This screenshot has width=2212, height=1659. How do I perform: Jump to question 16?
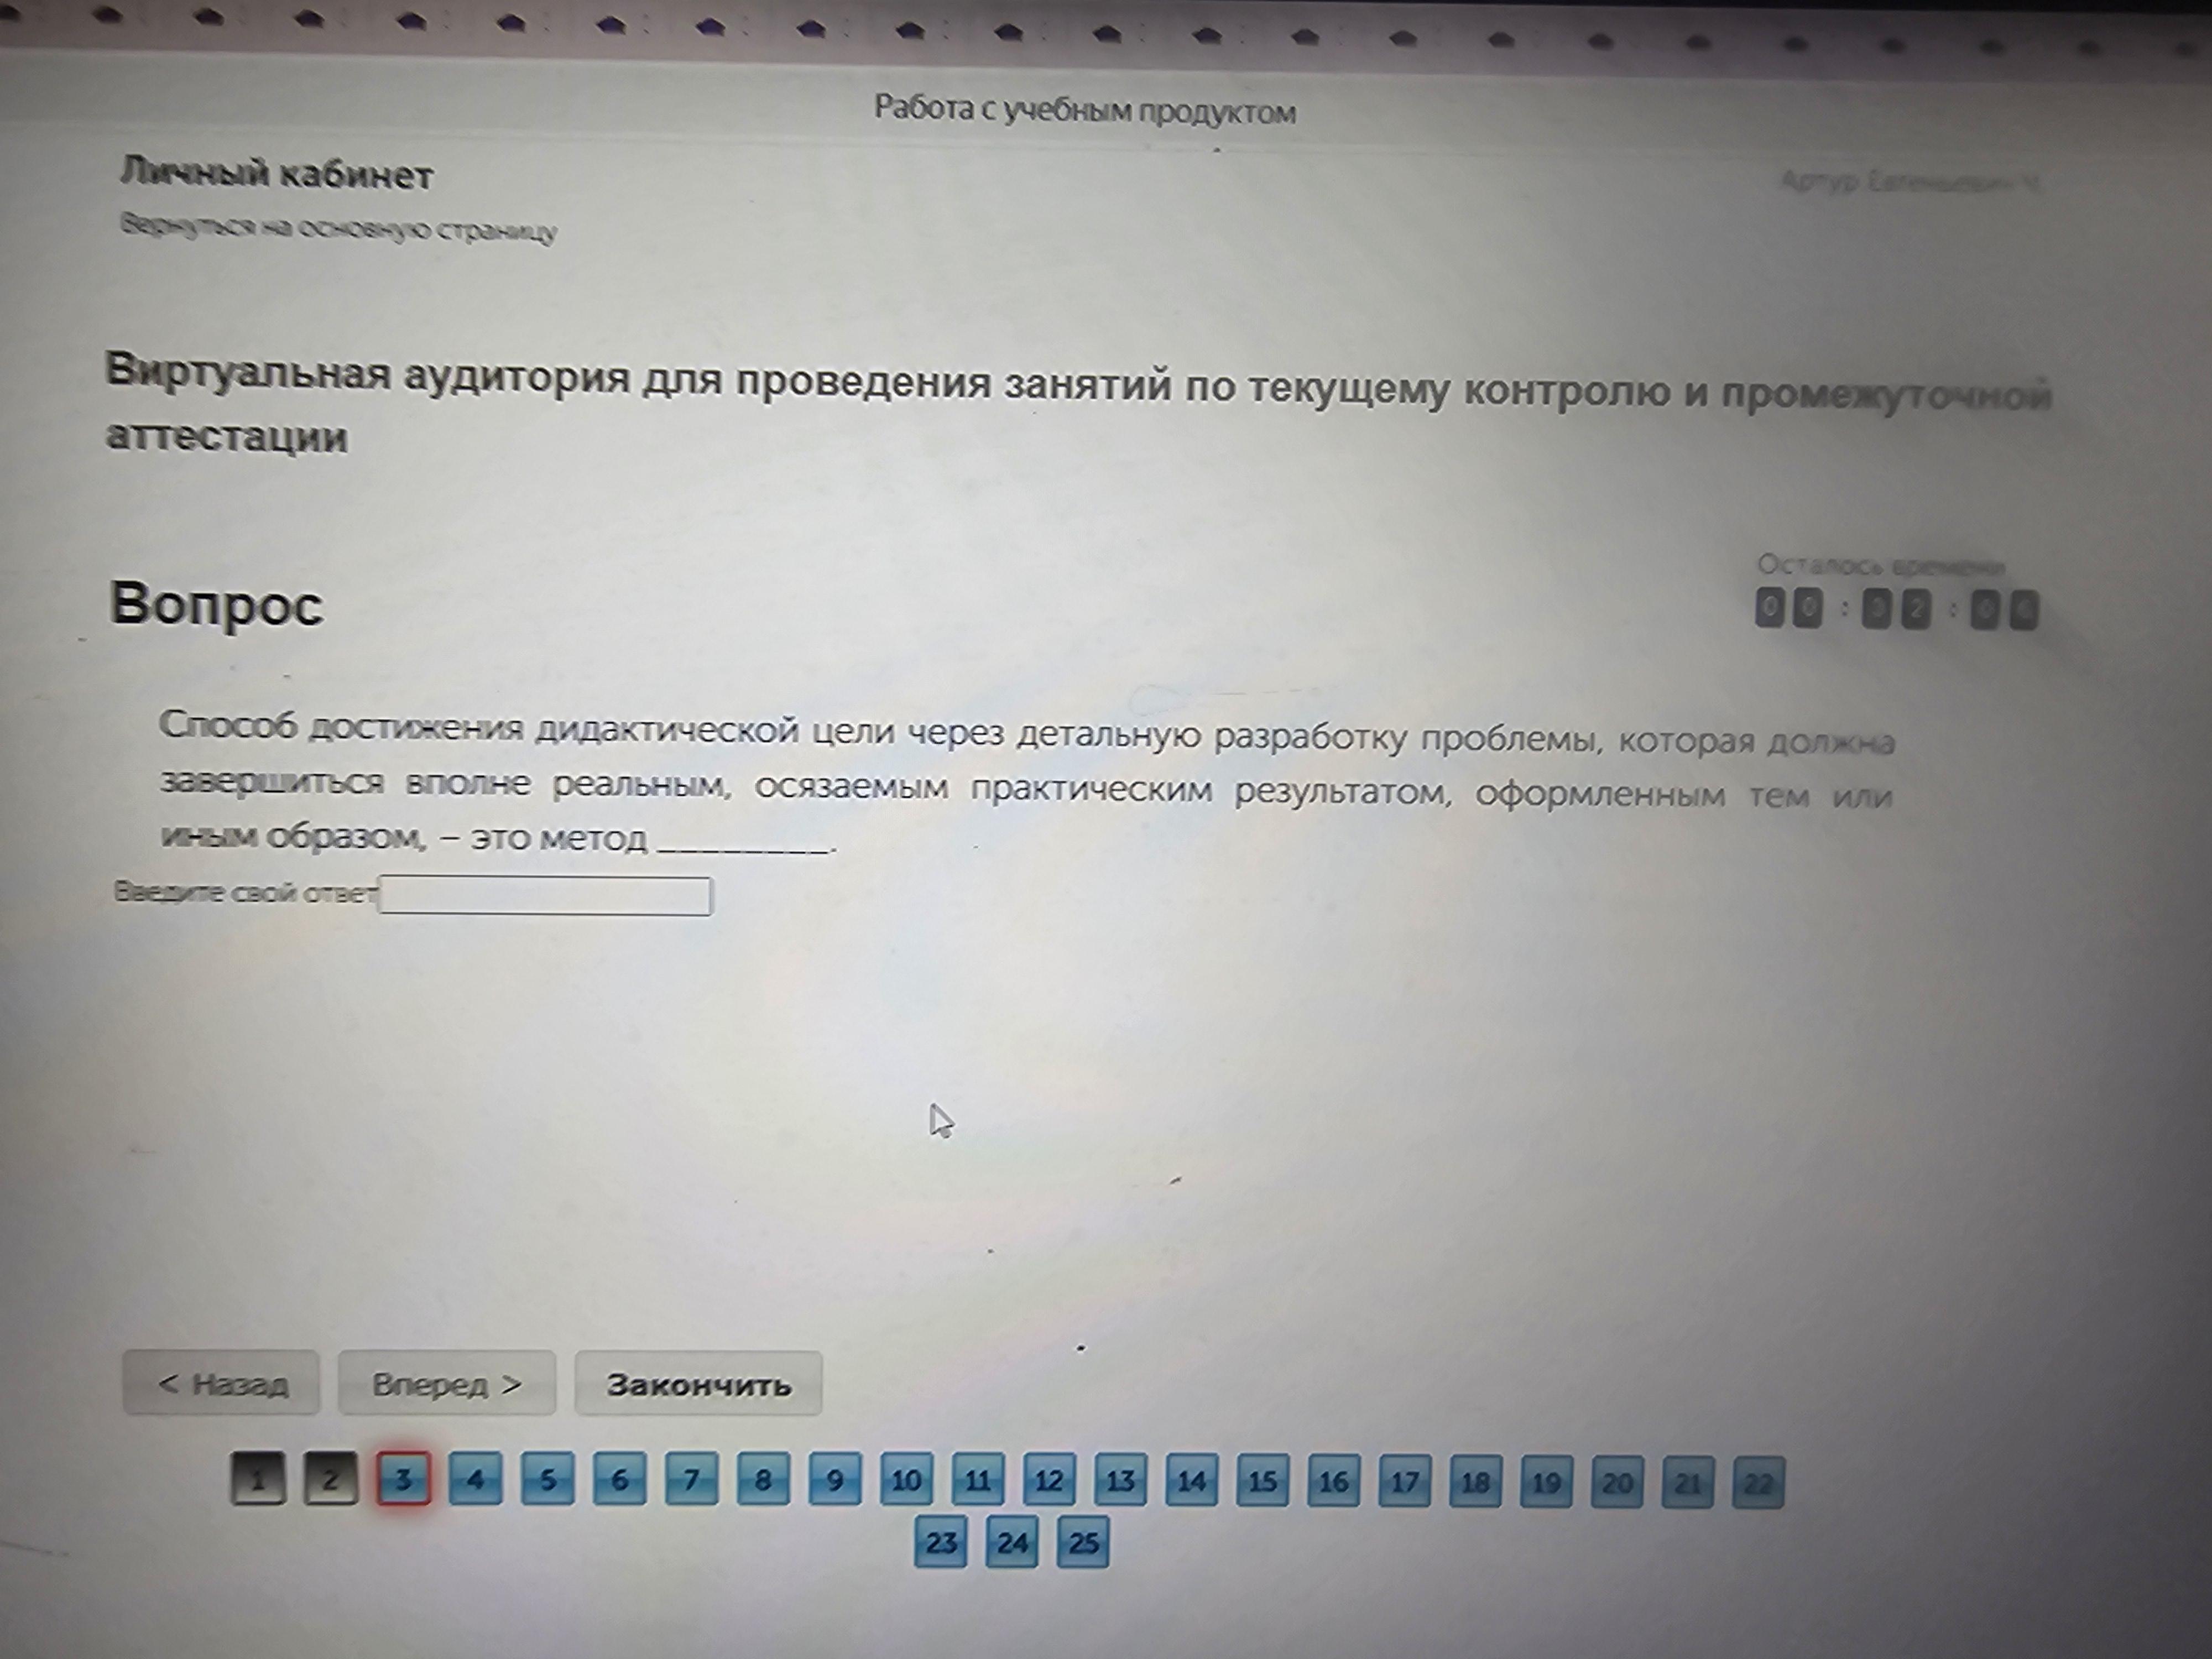pos(1334,1482)
